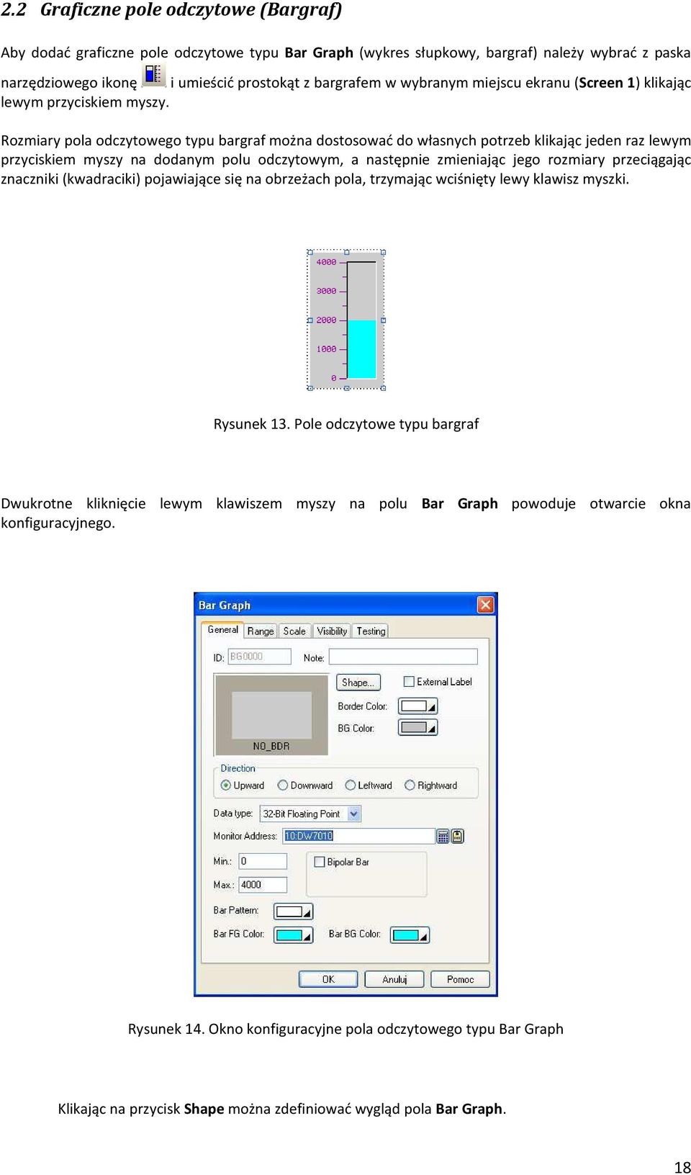Open the Bar BG Color picker
This screenshot has width=691, height=1175.
click(410, 935)
